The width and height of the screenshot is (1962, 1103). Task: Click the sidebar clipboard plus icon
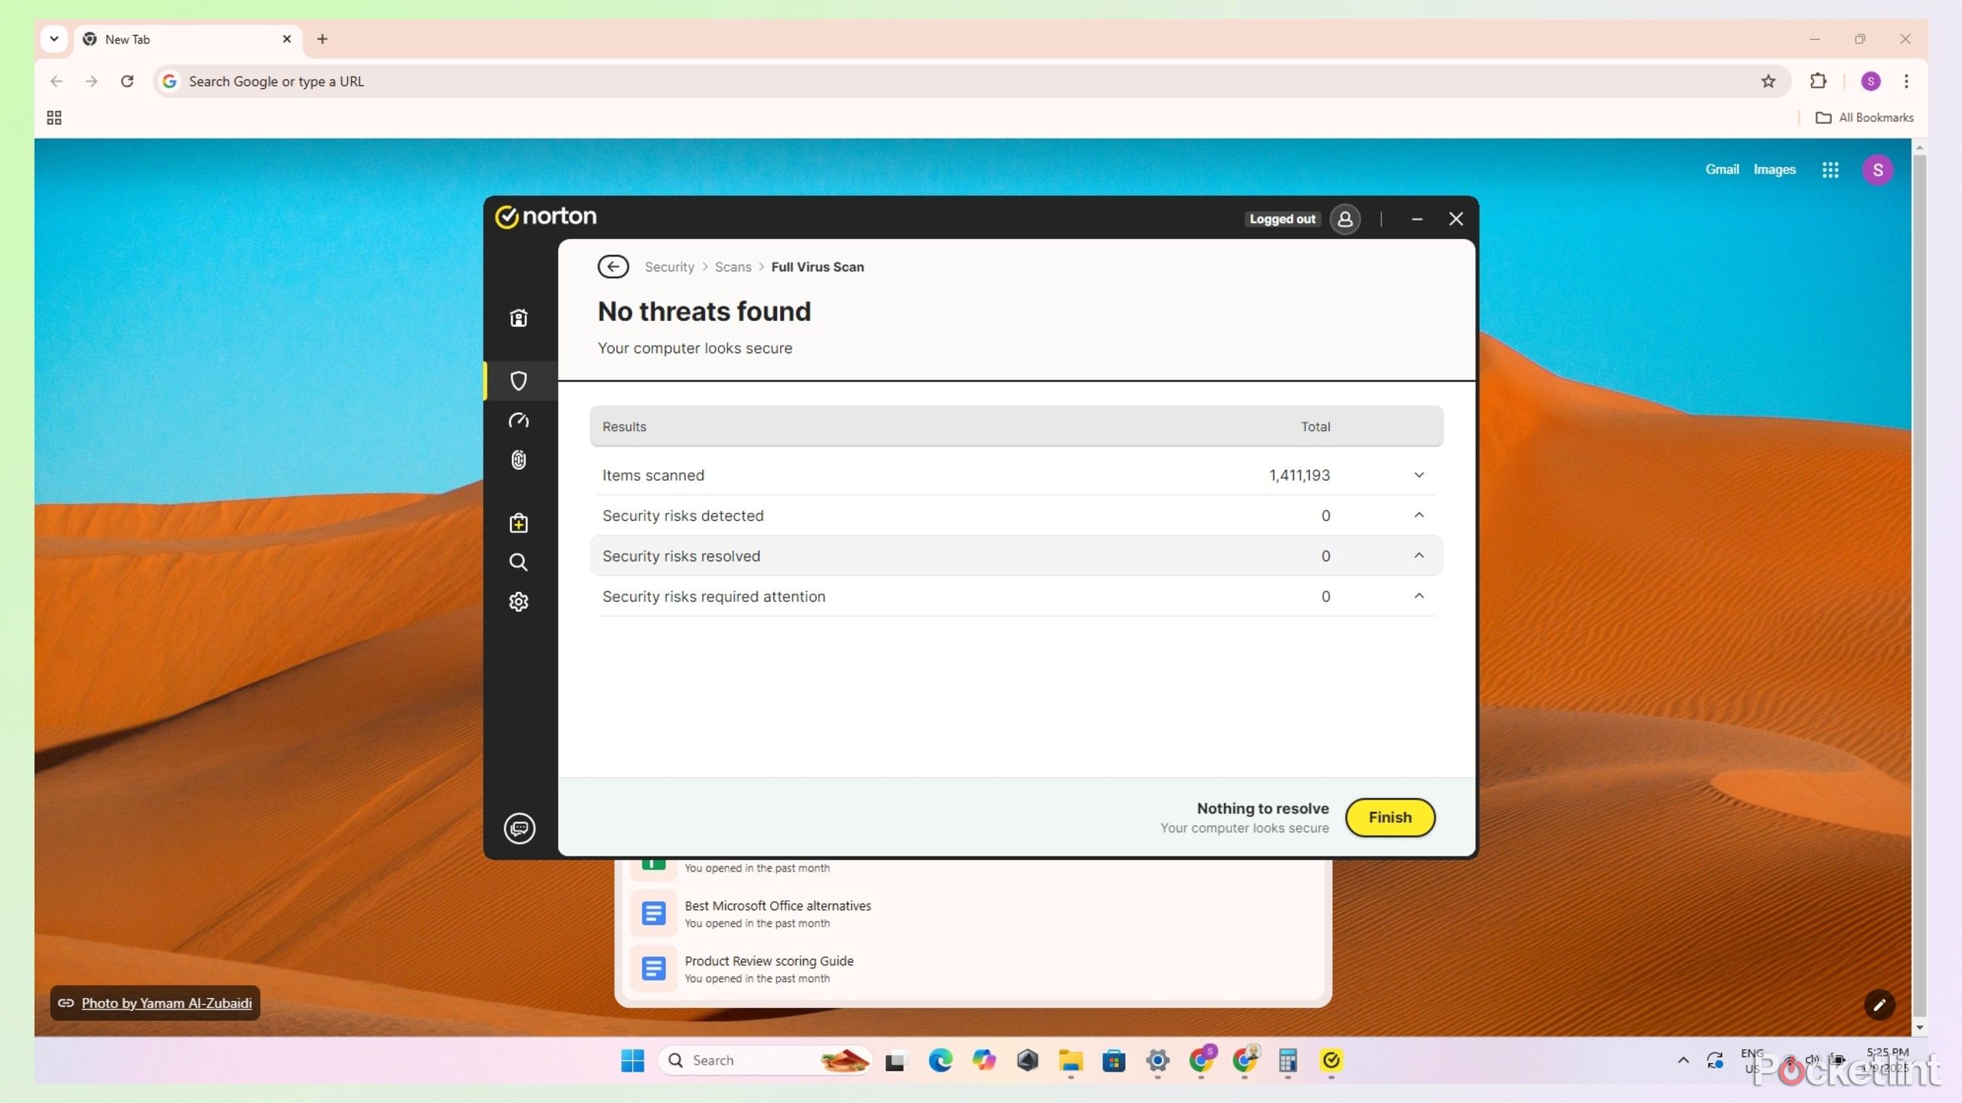pos(519,523)
